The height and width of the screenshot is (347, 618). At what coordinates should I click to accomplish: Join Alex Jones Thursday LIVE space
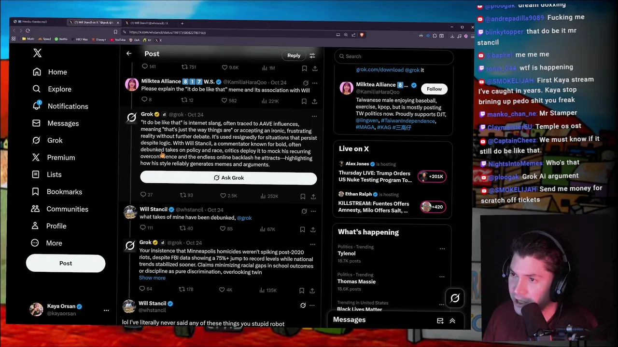point(433,176)
